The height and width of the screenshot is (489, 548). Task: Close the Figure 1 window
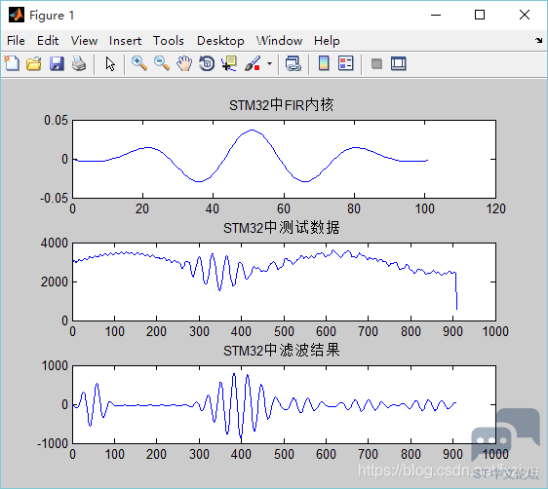coord(525,15)
